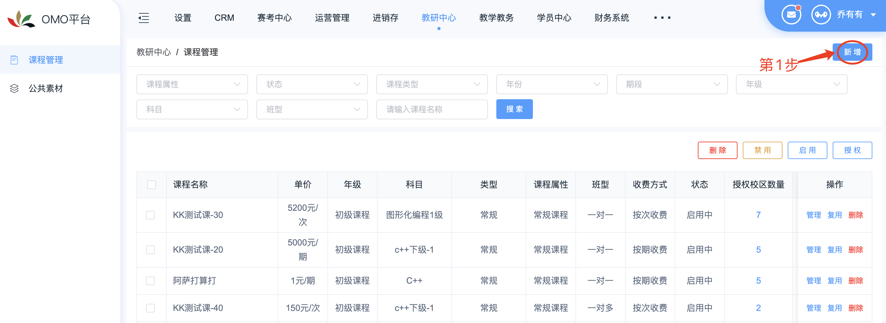Open the 班型 filter dropdown
Viewport: 886px width, 323px height.
[312, 109]
